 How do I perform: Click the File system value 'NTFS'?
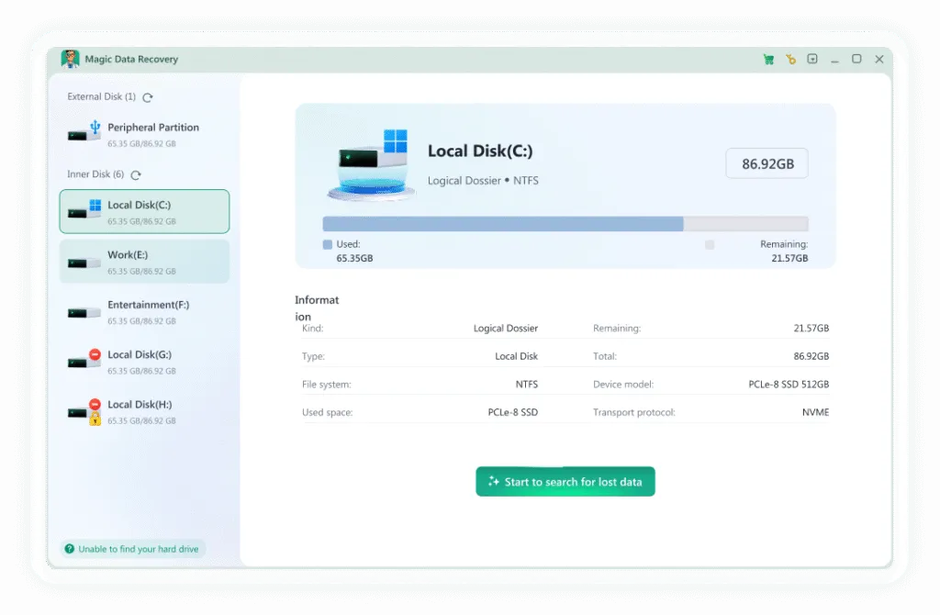click(x=526, y=385)
